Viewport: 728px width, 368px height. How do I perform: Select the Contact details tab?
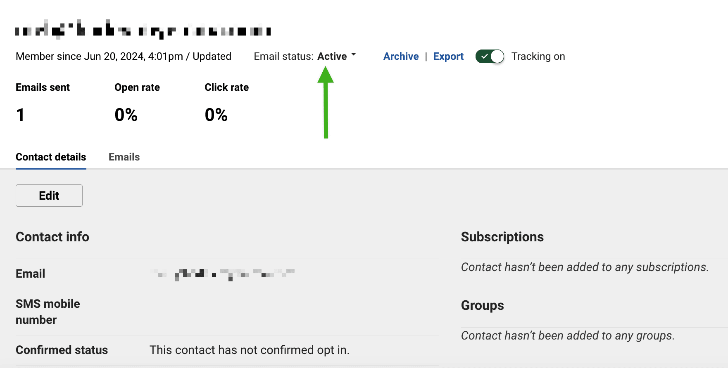pyautogui.click(x=51, y=157)
